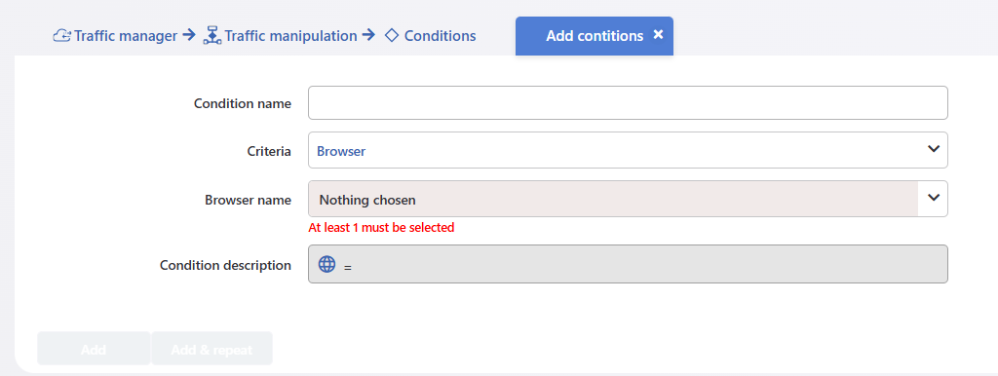Viewport: 998px width, 376px height.
Task: Click the Traffic manager cloud icon
Action: (61, 36)
